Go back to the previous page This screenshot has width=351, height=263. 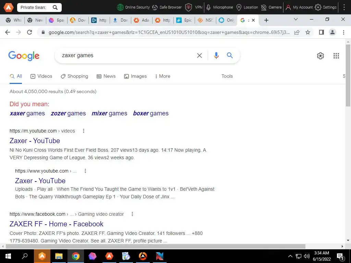point(8,32)
